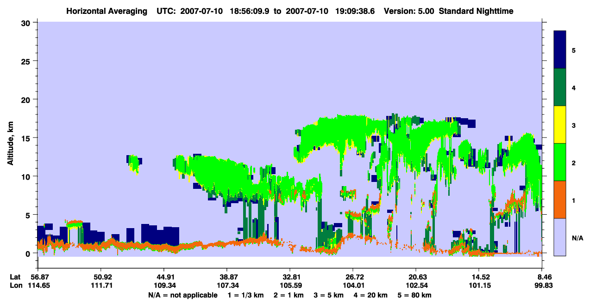
Task: Click the 'Lon' row label
Action: tap(16, 285)
